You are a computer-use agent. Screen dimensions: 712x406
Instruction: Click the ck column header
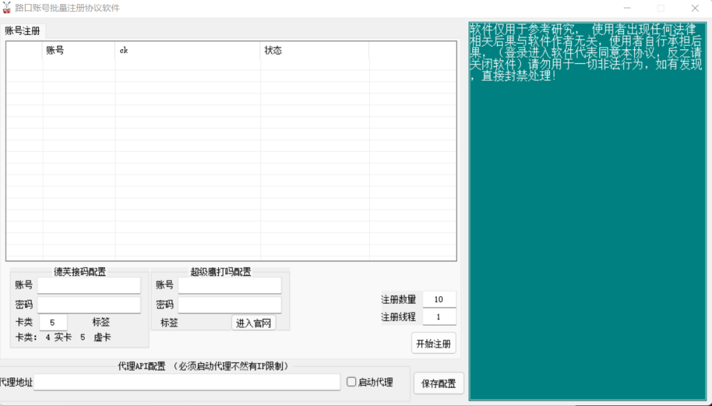(188, 51)
